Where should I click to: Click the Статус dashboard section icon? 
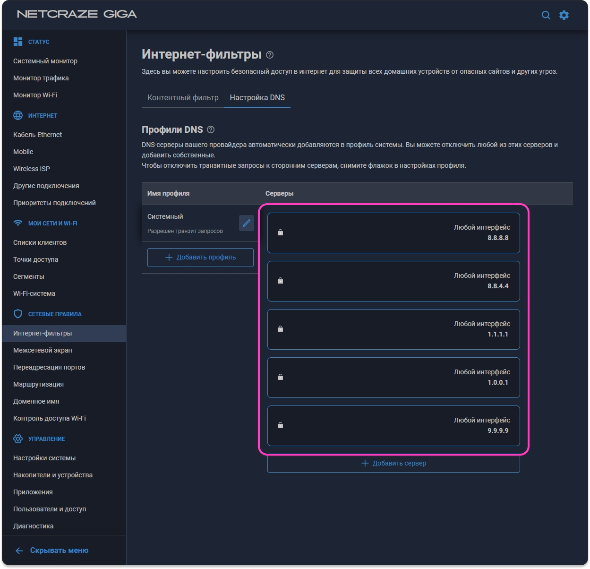point(18,42)
